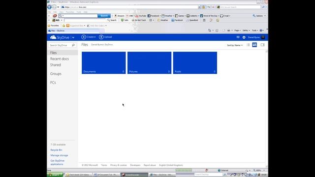Click the SkyDrive breadcrumb next to Files
The width and height of the screenshot is (315, 177).
click(x=102, y=45)
